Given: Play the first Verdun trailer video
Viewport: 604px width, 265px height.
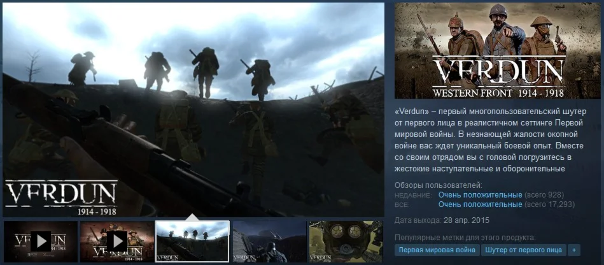Looking at the screenshot, I should coord(41,241).
